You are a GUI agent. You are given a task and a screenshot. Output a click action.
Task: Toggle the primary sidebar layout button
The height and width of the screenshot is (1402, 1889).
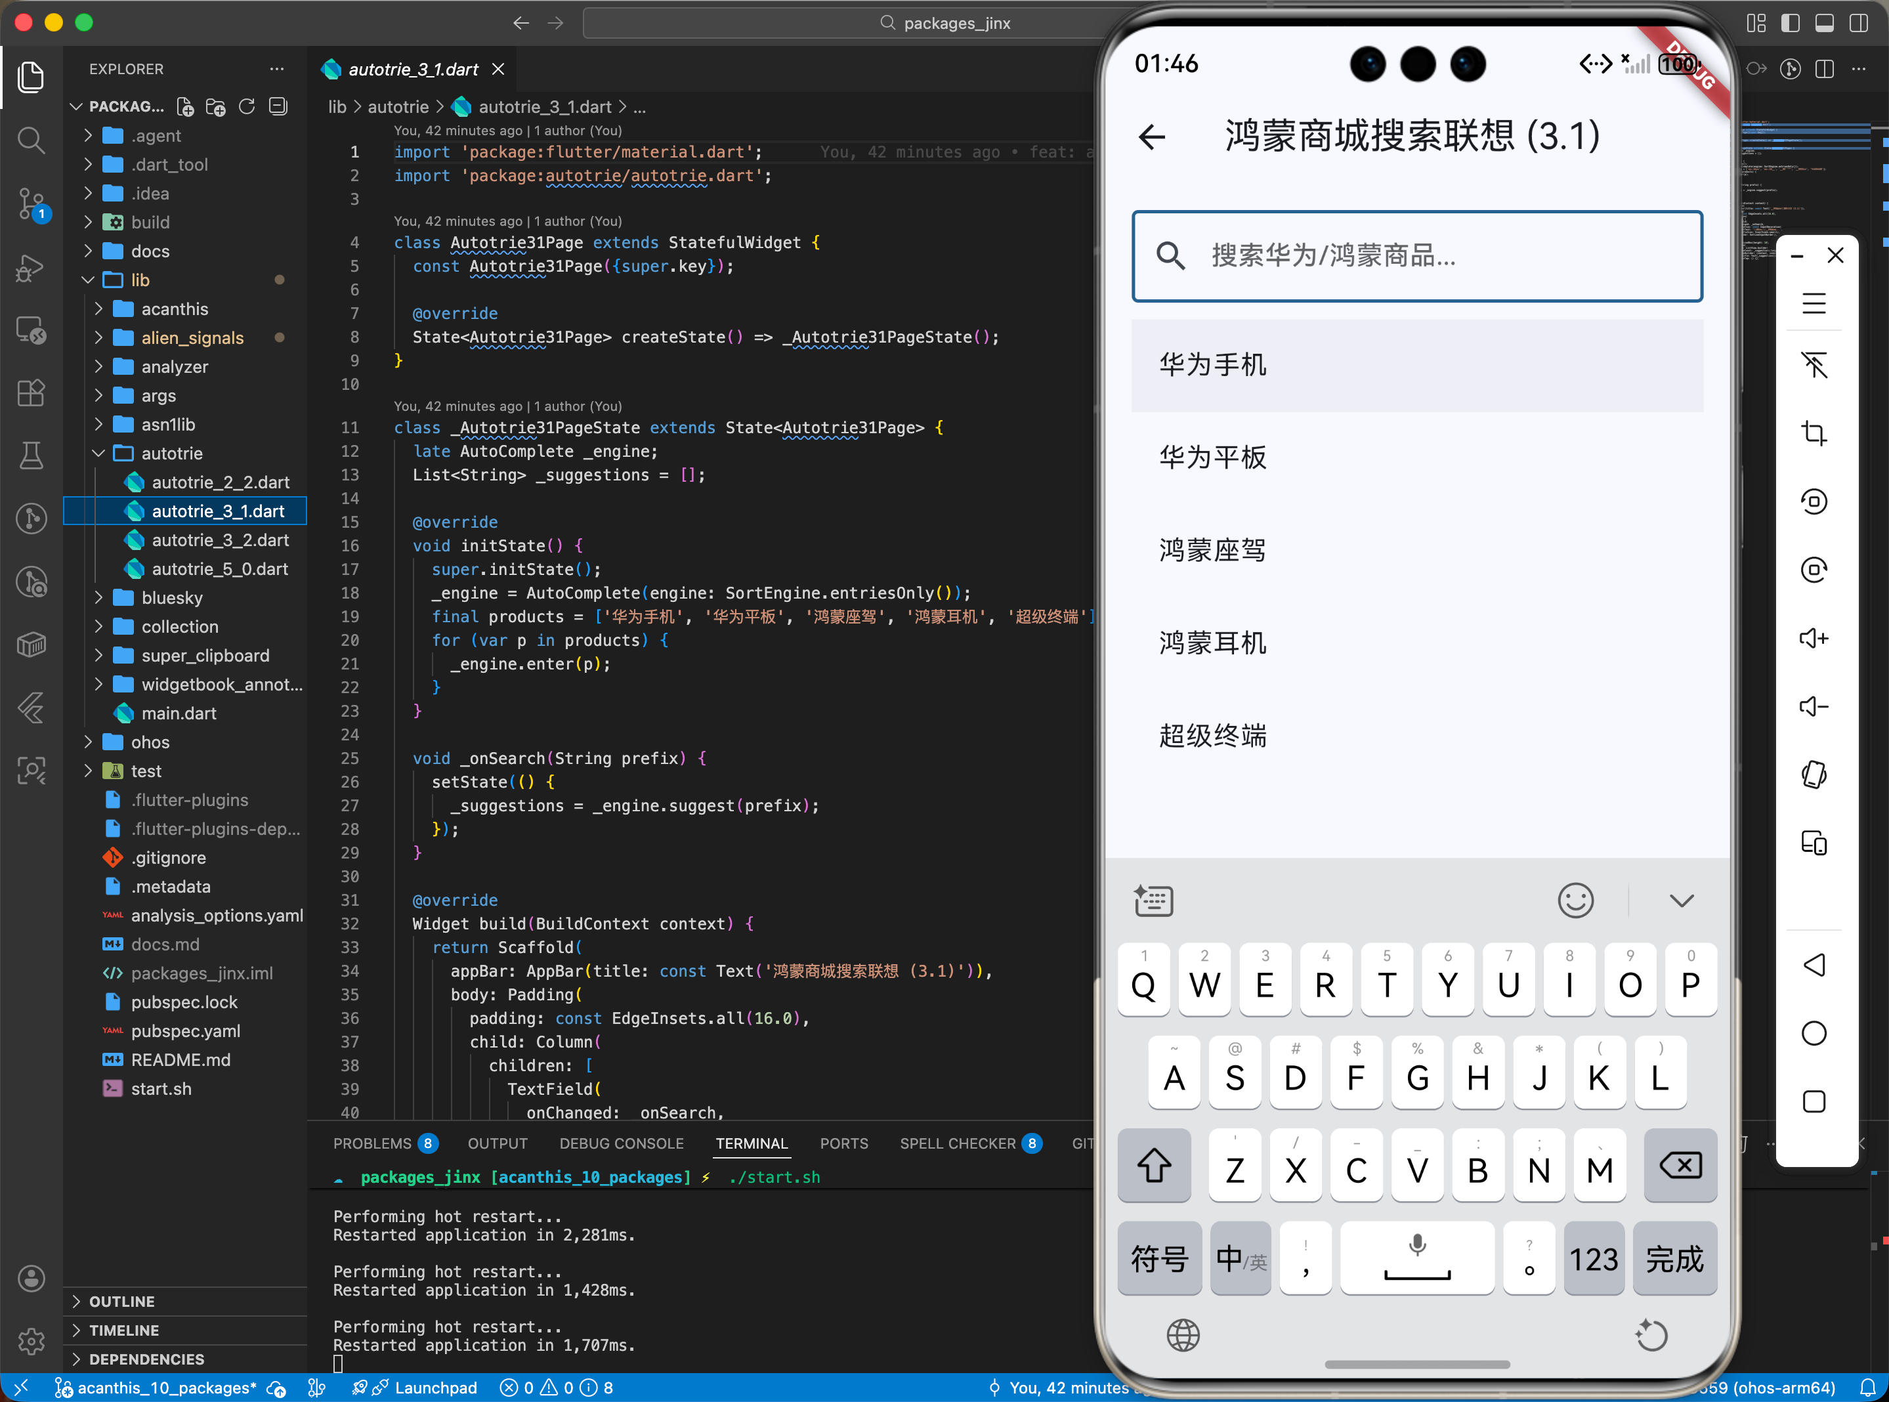1791,23
